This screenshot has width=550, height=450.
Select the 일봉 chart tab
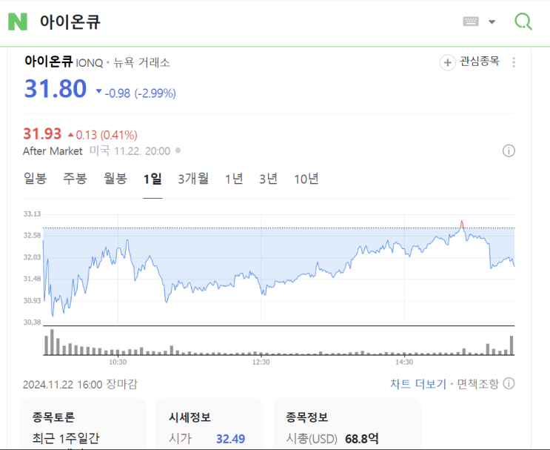35,179
